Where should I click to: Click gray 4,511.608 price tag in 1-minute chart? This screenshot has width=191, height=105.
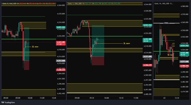[147, 56]
